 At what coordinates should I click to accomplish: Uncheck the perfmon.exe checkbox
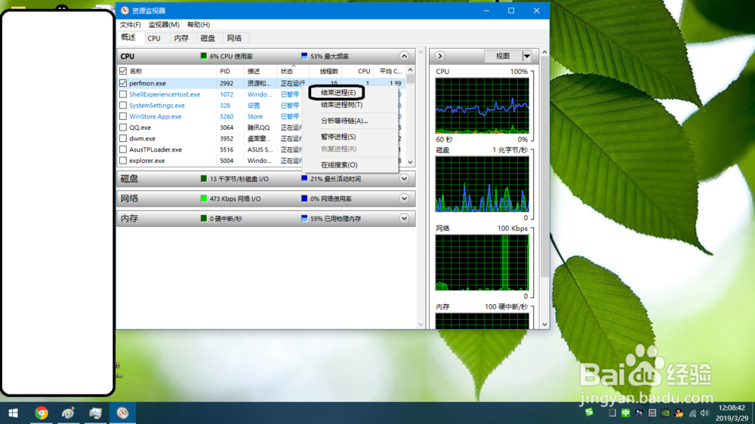[x=123, y=83]
